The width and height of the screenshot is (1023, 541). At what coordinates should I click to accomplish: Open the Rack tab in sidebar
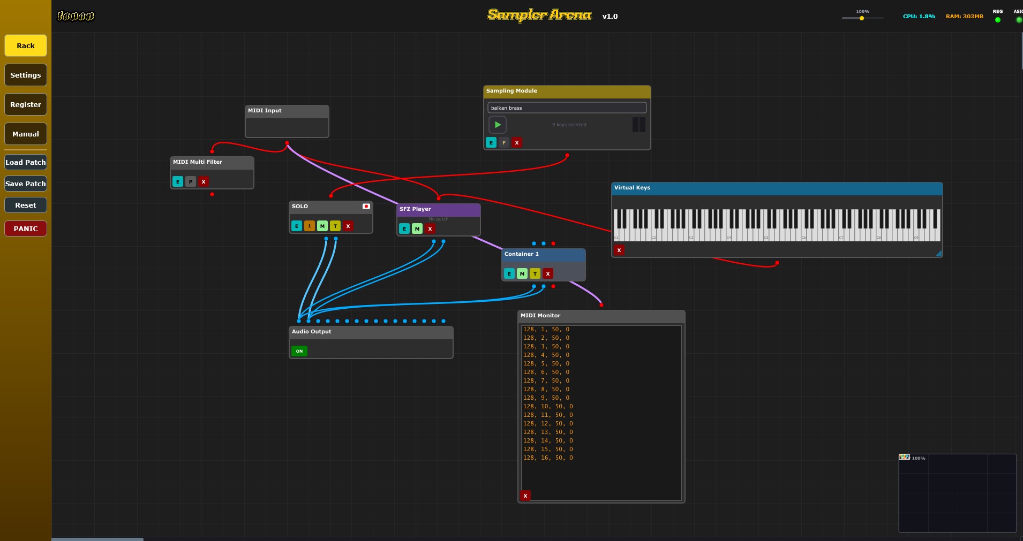click(26, 45)
